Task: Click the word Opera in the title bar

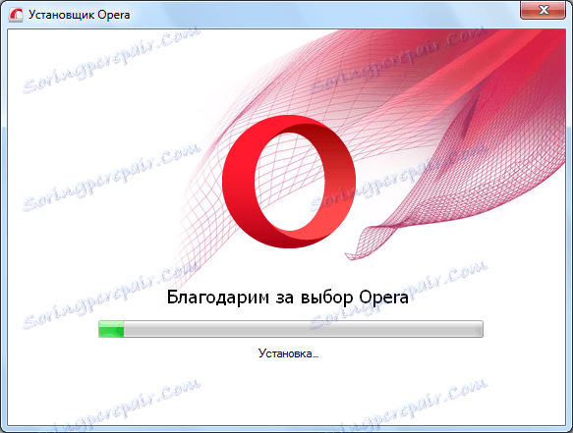Action: [114, 16]
